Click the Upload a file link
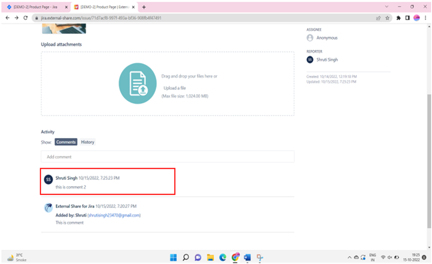 click(x=175, y=88)
